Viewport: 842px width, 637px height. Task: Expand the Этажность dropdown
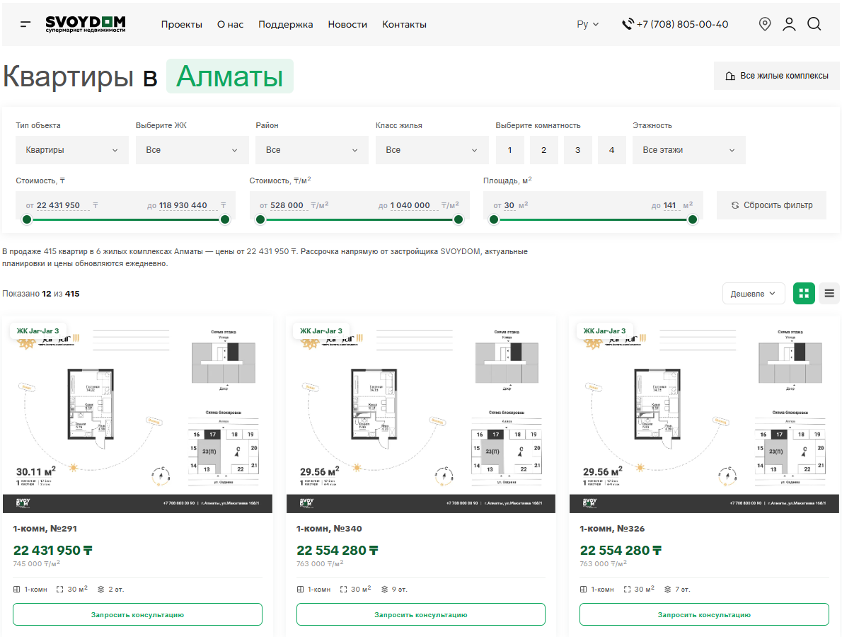coord(689,150)
